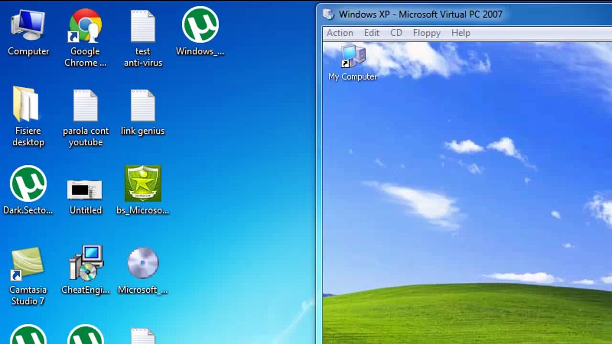Open the CD menu in Virtual PC
Viewport: 612px width, 344px height.
(x=396, y=33)
